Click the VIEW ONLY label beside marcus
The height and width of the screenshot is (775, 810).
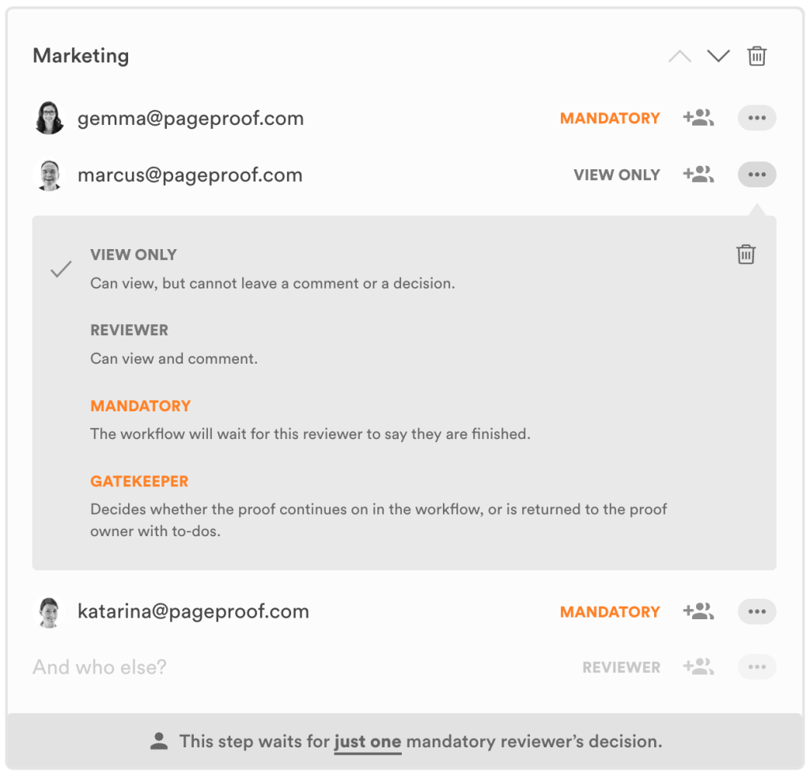point(617,174)
